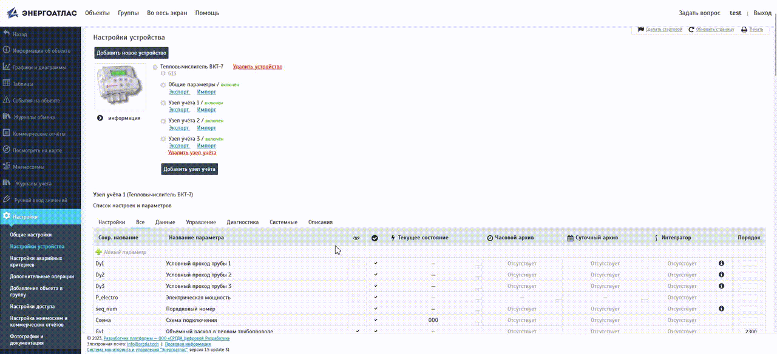Click the Печать printer icon
777x354 pixels.
click(x=745, y=29)
